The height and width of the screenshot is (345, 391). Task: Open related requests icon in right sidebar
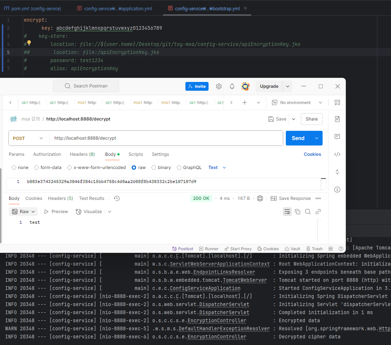(x=337, y=172)
